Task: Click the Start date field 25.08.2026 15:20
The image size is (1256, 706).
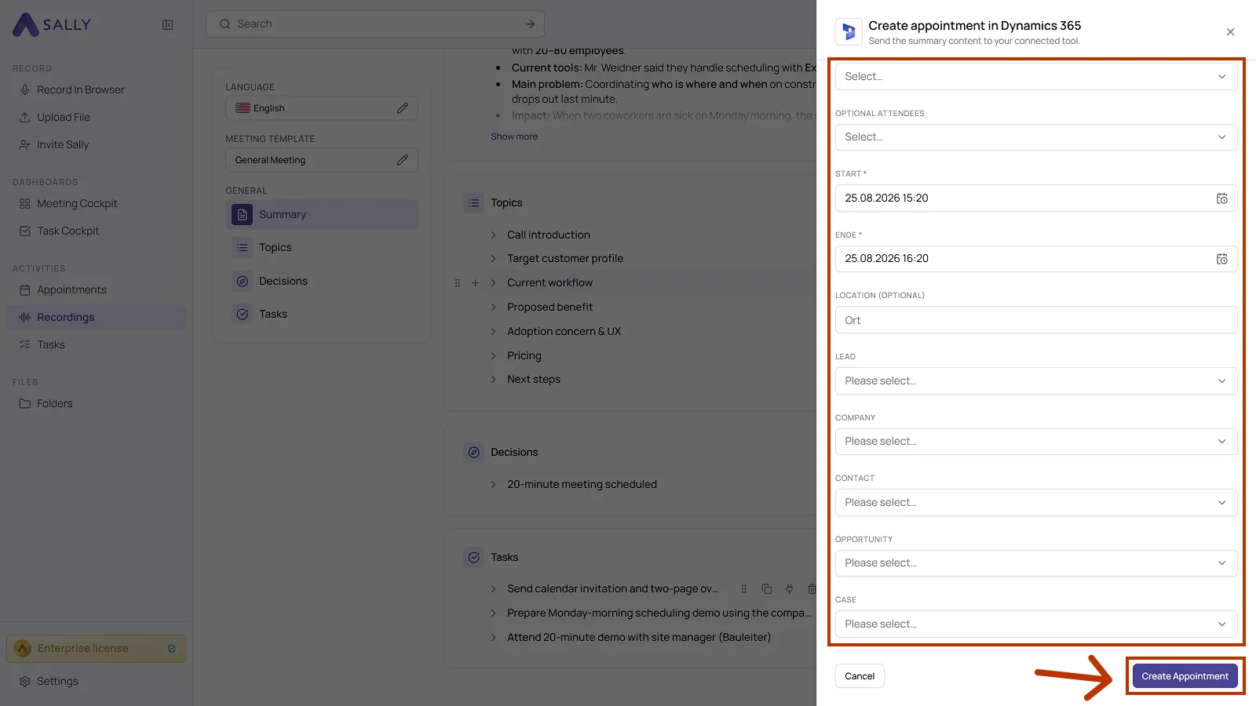Action: pos(1036,198)
